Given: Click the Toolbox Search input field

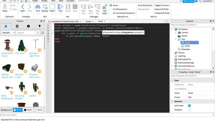Looking at the screenshot, I should coord(26,33).
